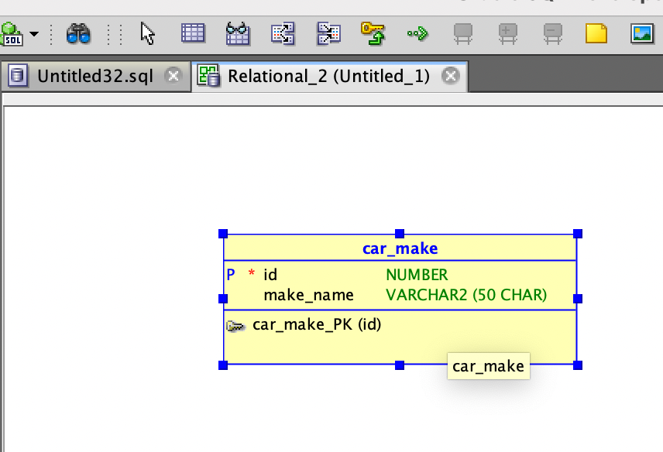Choose the New Table tool
Viewport: 663px width, 452px height.
tap(193, 33)
